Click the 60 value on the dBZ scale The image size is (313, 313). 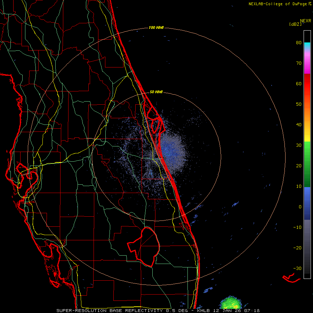click(x=299, y=83)
